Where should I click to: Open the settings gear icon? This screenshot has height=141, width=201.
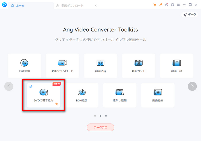[x=173, y=5]
